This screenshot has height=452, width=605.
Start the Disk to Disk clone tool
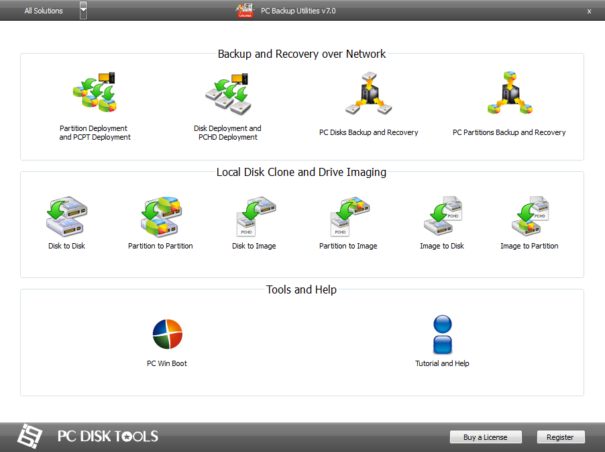[67, 216]
